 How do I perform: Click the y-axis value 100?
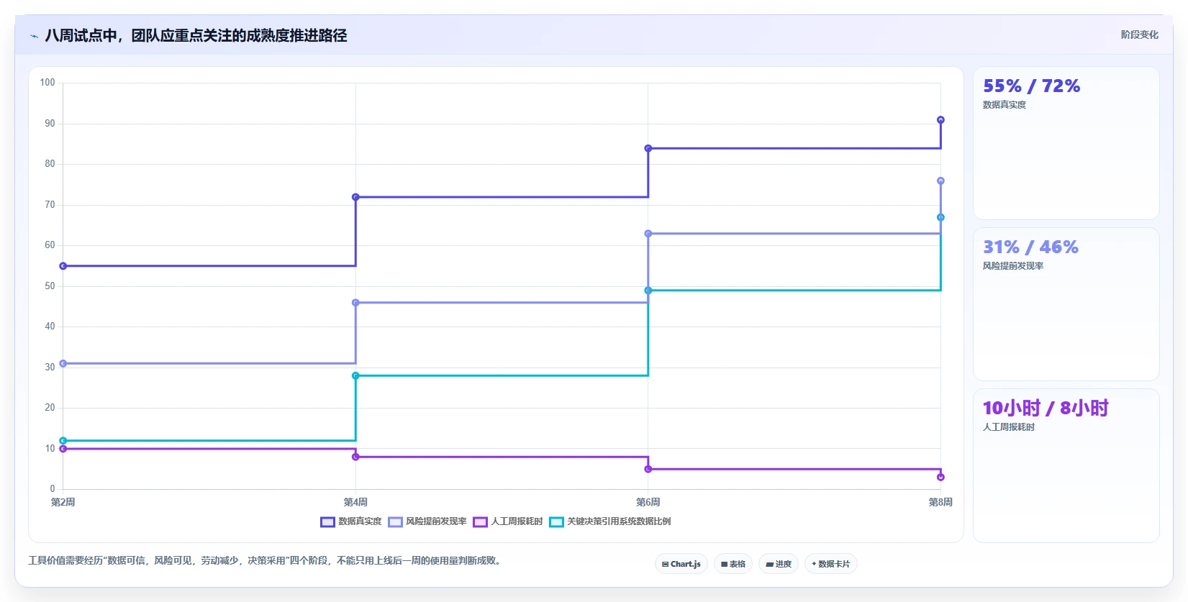[x=47, y=83]
